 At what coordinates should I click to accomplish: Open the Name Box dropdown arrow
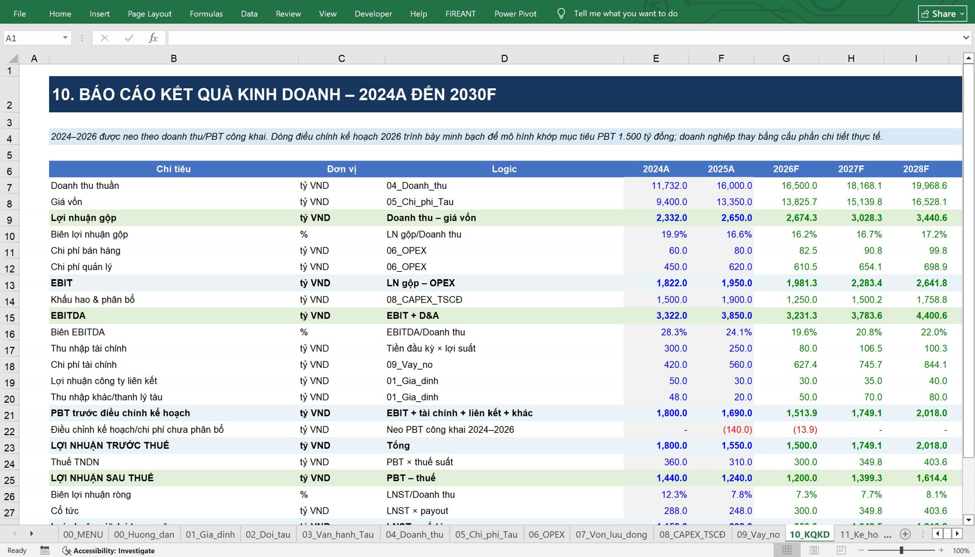pos(66,38)
